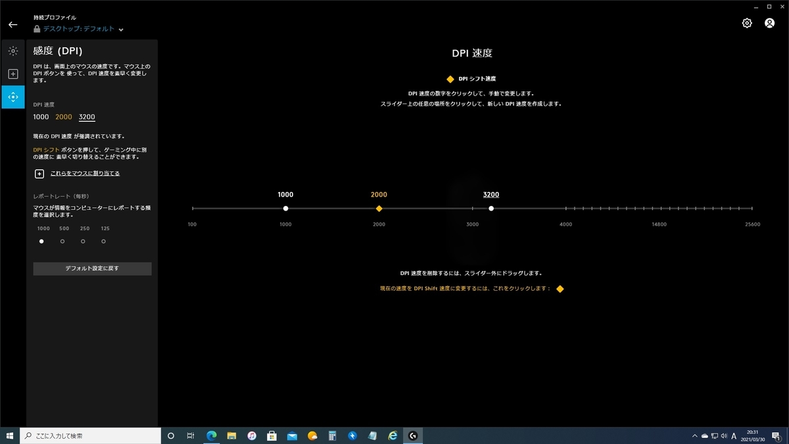Open Logitech G HUB from the taskbar

tap(413, 435)
